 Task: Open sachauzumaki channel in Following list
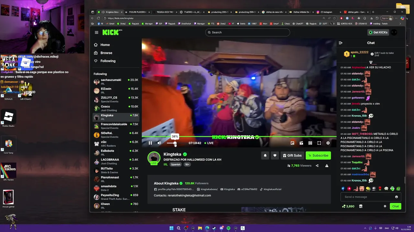pyautogui.click(x=116, y=82)
